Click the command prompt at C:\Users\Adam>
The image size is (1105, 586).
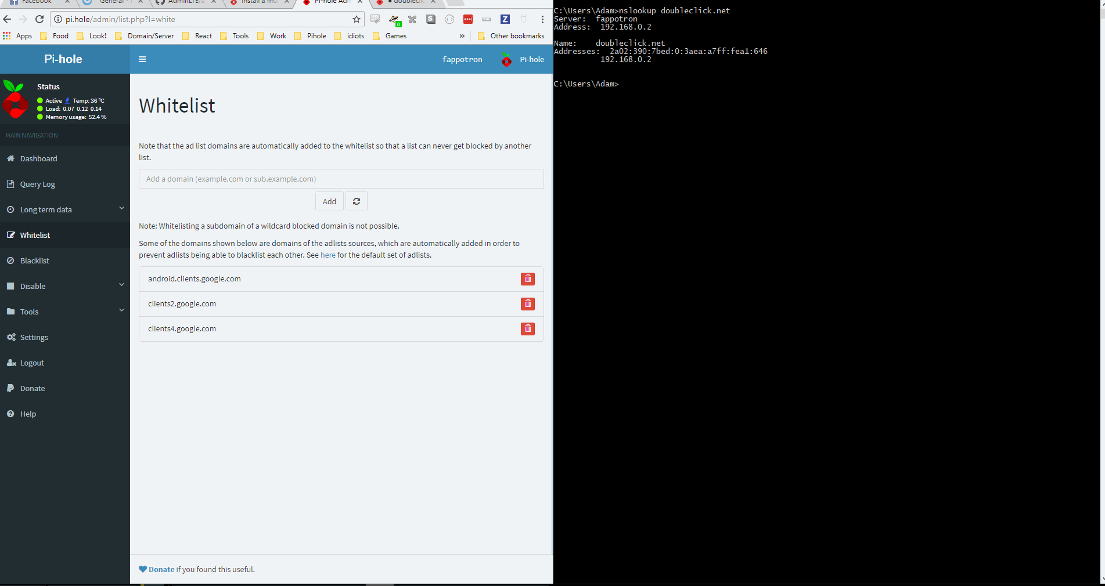[x=586, y=84]
